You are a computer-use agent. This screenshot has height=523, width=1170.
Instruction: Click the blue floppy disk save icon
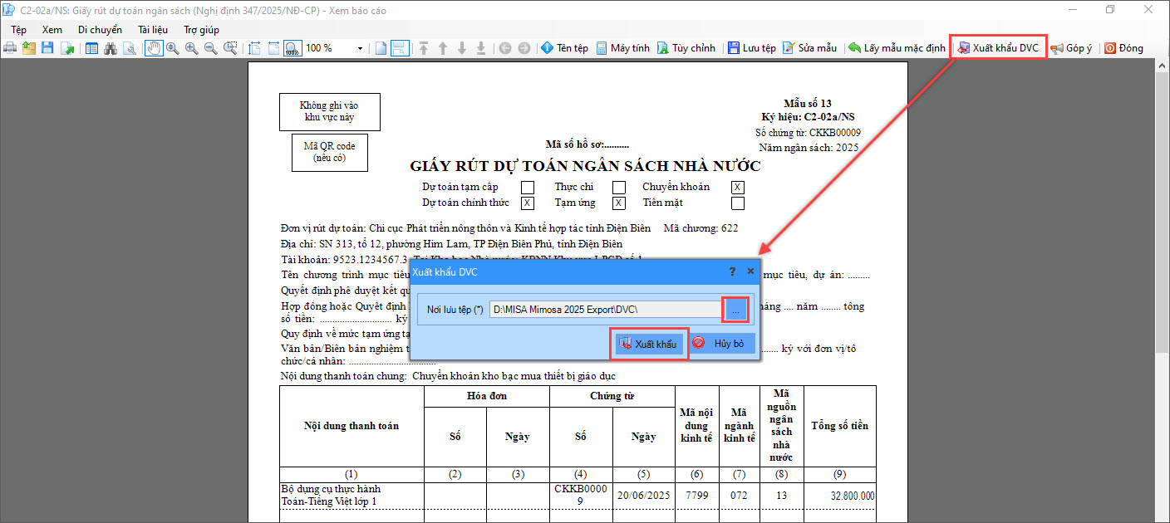point(47,48)
